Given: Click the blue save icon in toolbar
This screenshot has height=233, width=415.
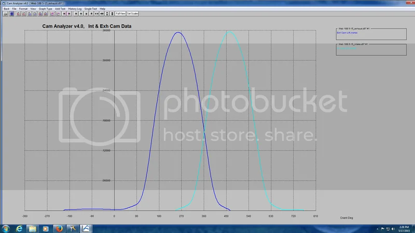Looking at the screenshot, I should 11,14.
